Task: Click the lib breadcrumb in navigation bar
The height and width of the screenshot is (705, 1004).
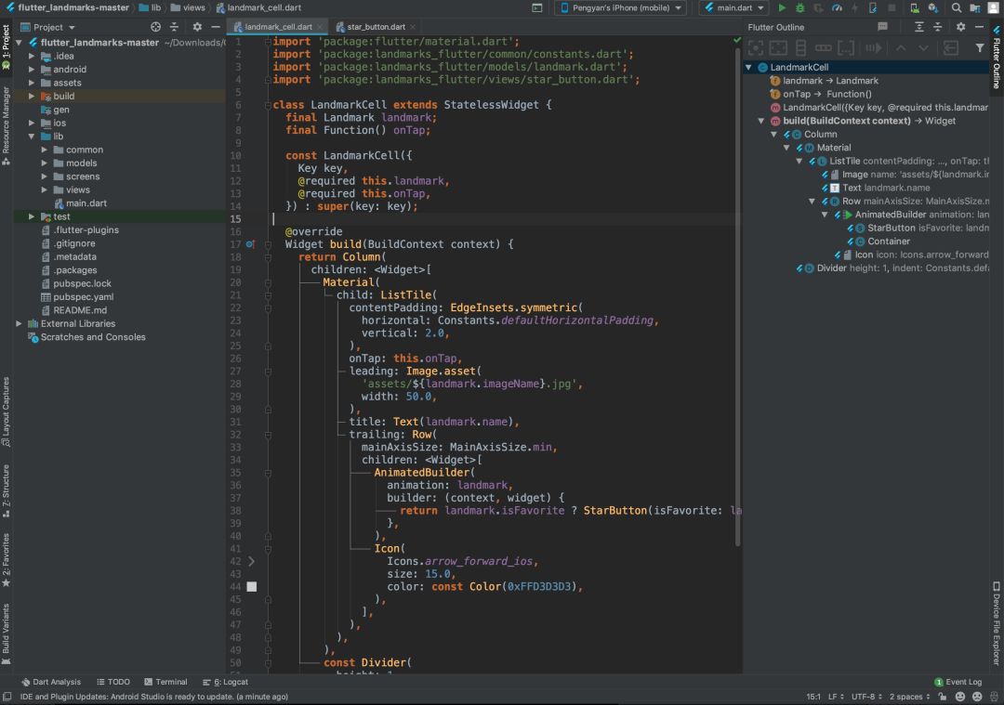Action: (x=150, y=7)
